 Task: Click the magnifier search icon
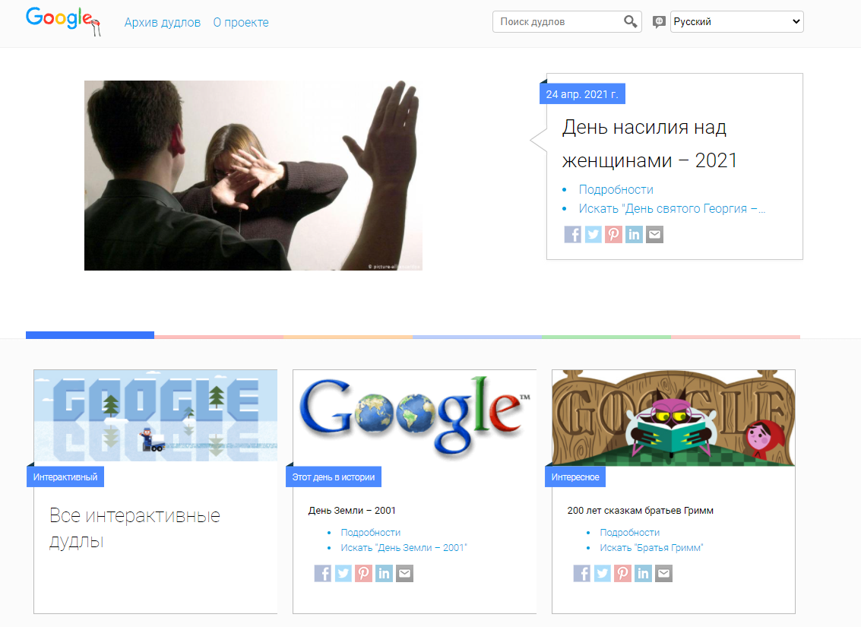coord(631,22)
